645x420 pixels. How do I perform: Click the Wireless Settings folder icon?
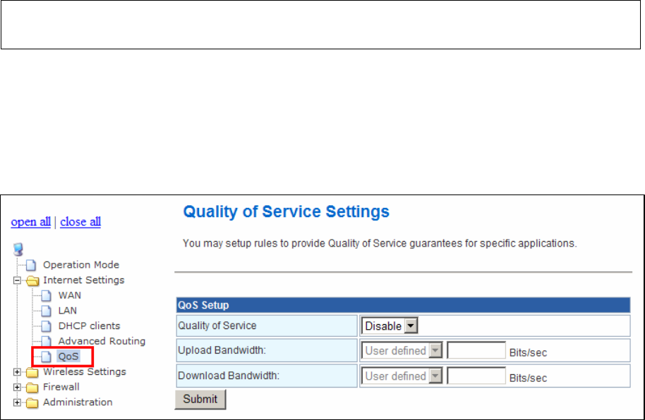32,372
